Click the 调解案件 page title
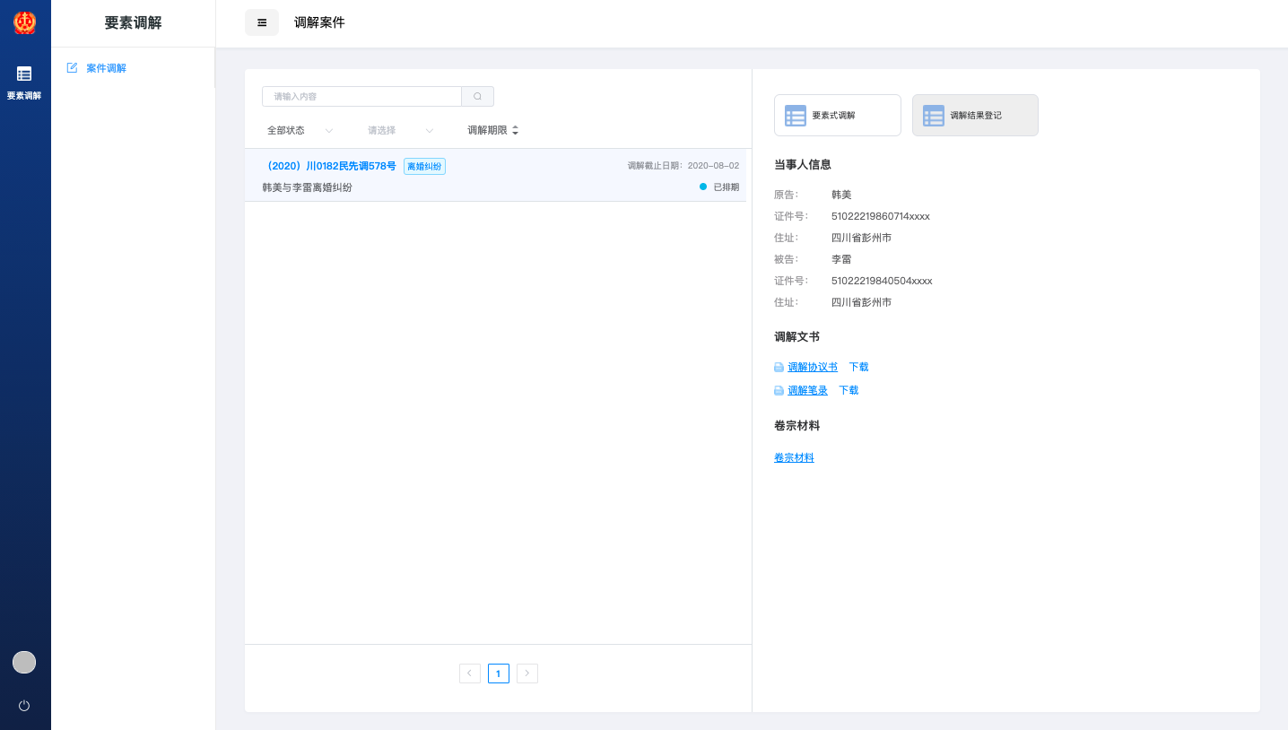The height and width of the screenshot is (730, 1288). [x=319, y=22]
